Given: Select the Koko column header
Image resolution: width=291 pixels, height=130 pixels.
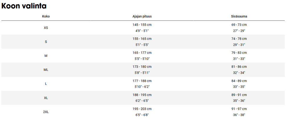Looking at the screenshot, I should point(46,16).
